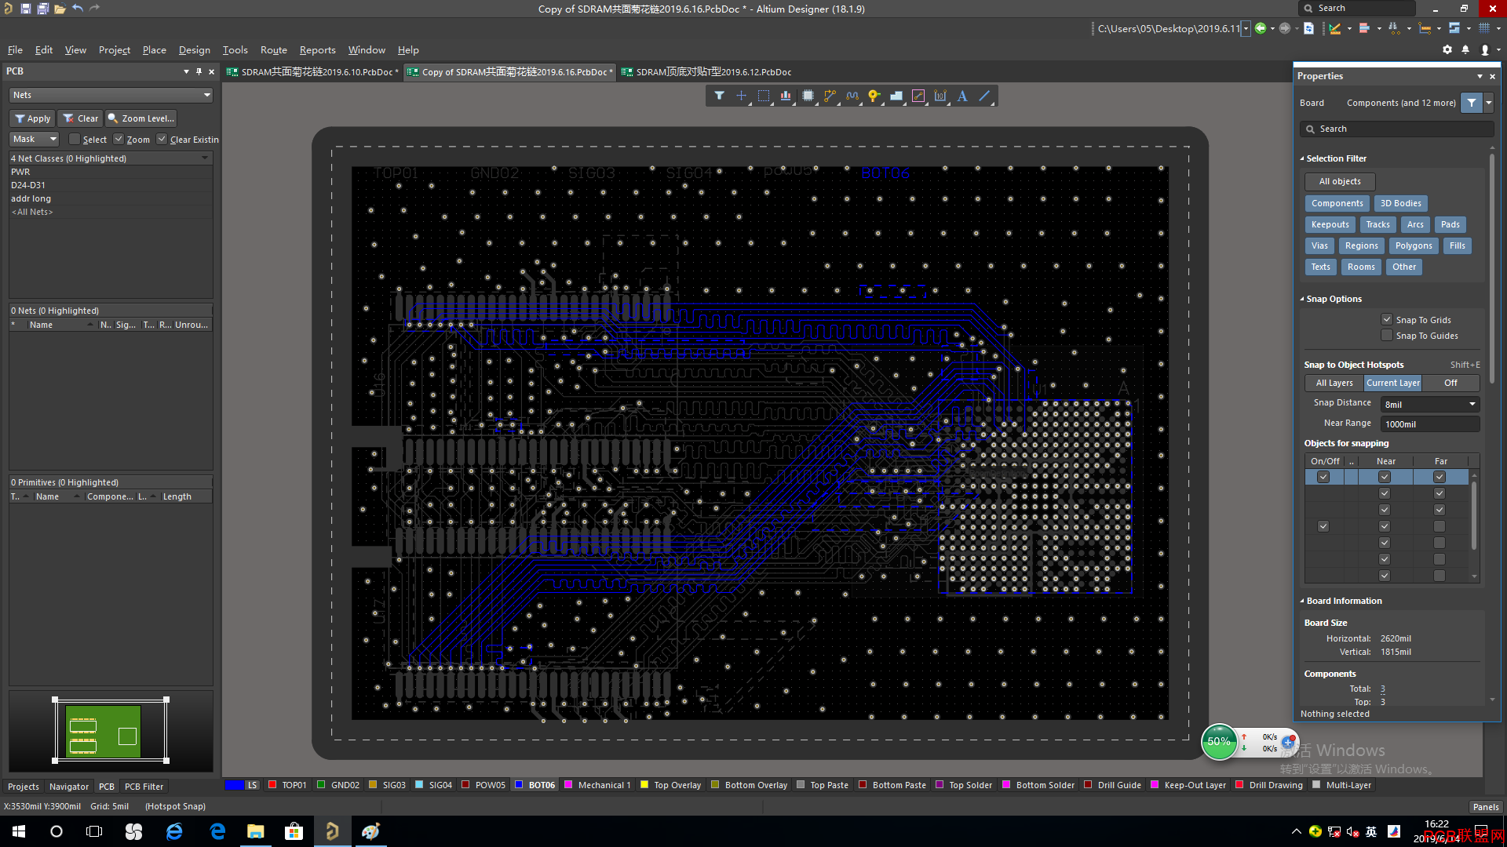Activate the interactive routing tool
The height and width of the screenshot is (847, 1507).
(830, 96)
